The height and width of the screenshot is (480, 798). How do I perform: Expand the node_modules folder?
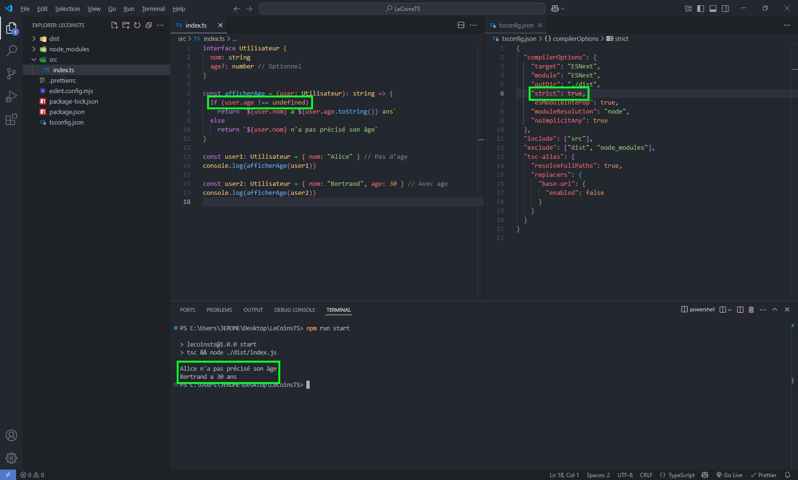(34, 49)
